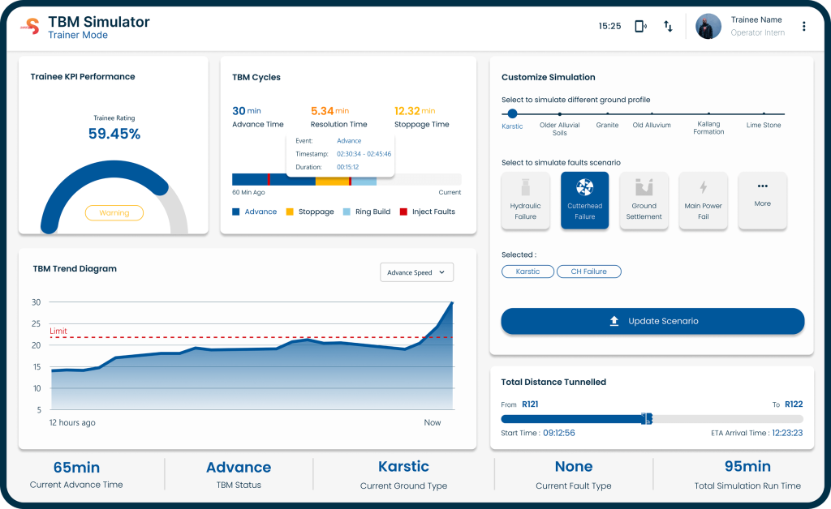The width and height of the screenshot is (831, 509).
Task: Select the Hydraulic Failure fault scenario
Action: coord(525,200)
